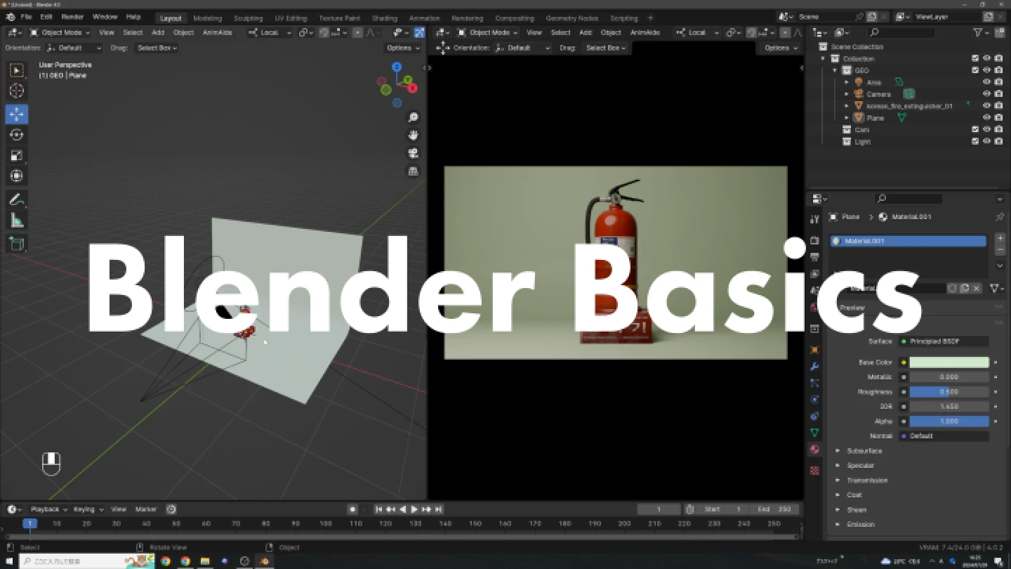This screenshot has height=569, width=1011.
Task: Open Render properties tab icon
Action: click(x=814, y=240)
